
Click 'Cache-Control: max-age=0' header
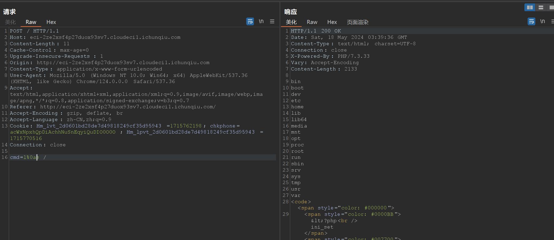[x=49, y=50]
